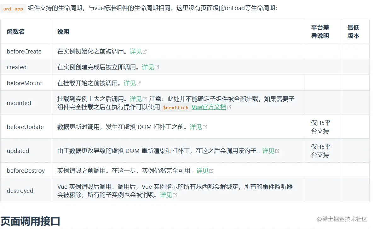This screenshot has height=229, width=374.
Task: Open the 详见 link in beforeMount row
Action: click(132, 83)
